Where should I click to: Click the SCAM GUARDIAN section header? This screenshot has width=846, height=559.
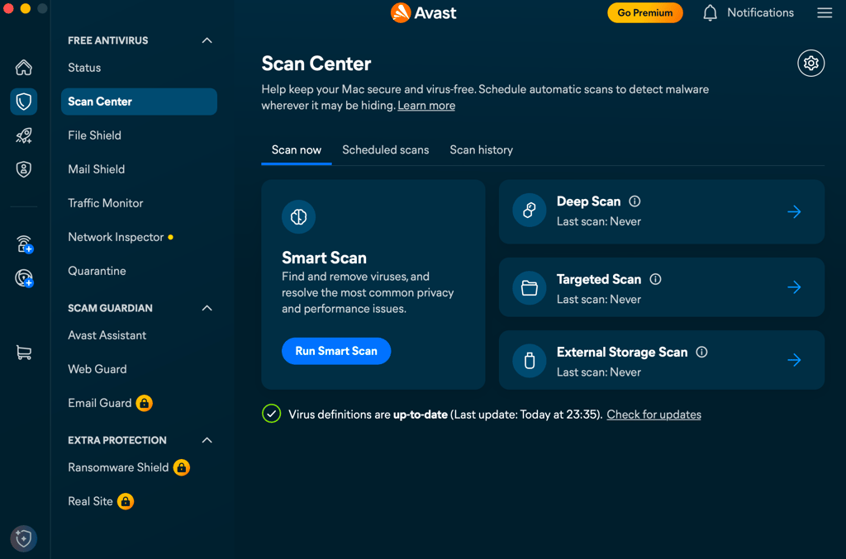pyautogui.click(x=110, y=308)
